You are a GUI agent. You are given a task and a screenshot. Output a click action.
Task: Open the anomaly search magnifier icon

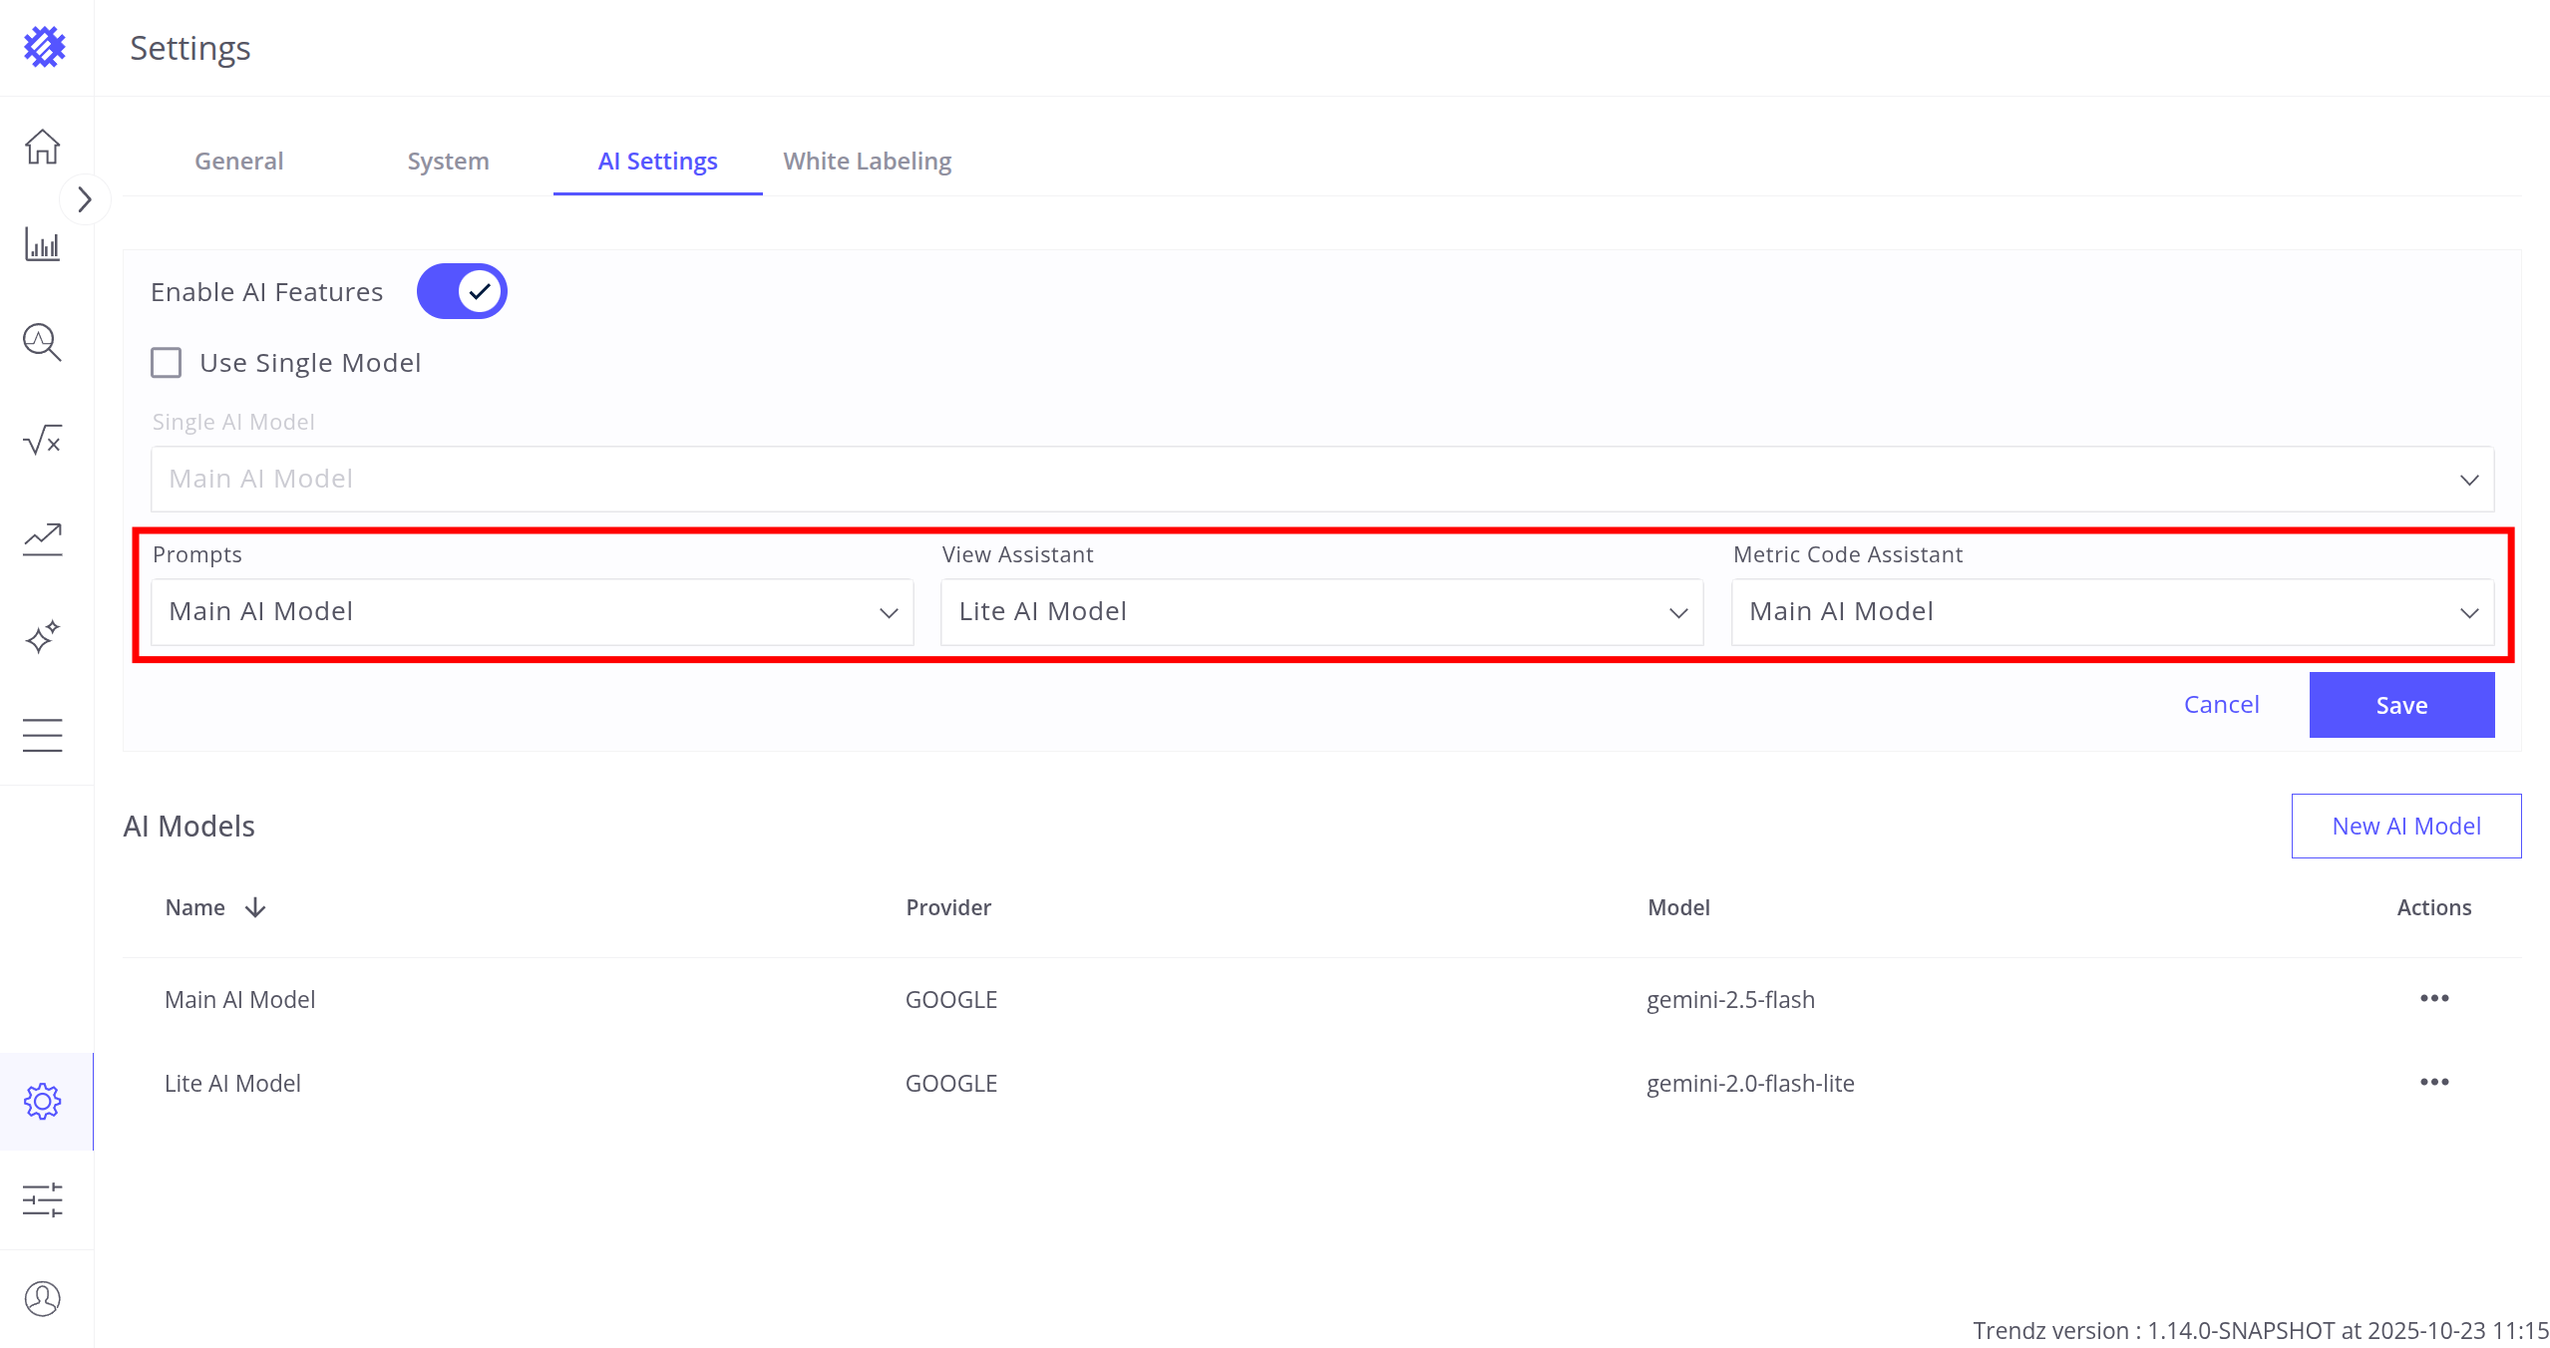coord(42,342)
